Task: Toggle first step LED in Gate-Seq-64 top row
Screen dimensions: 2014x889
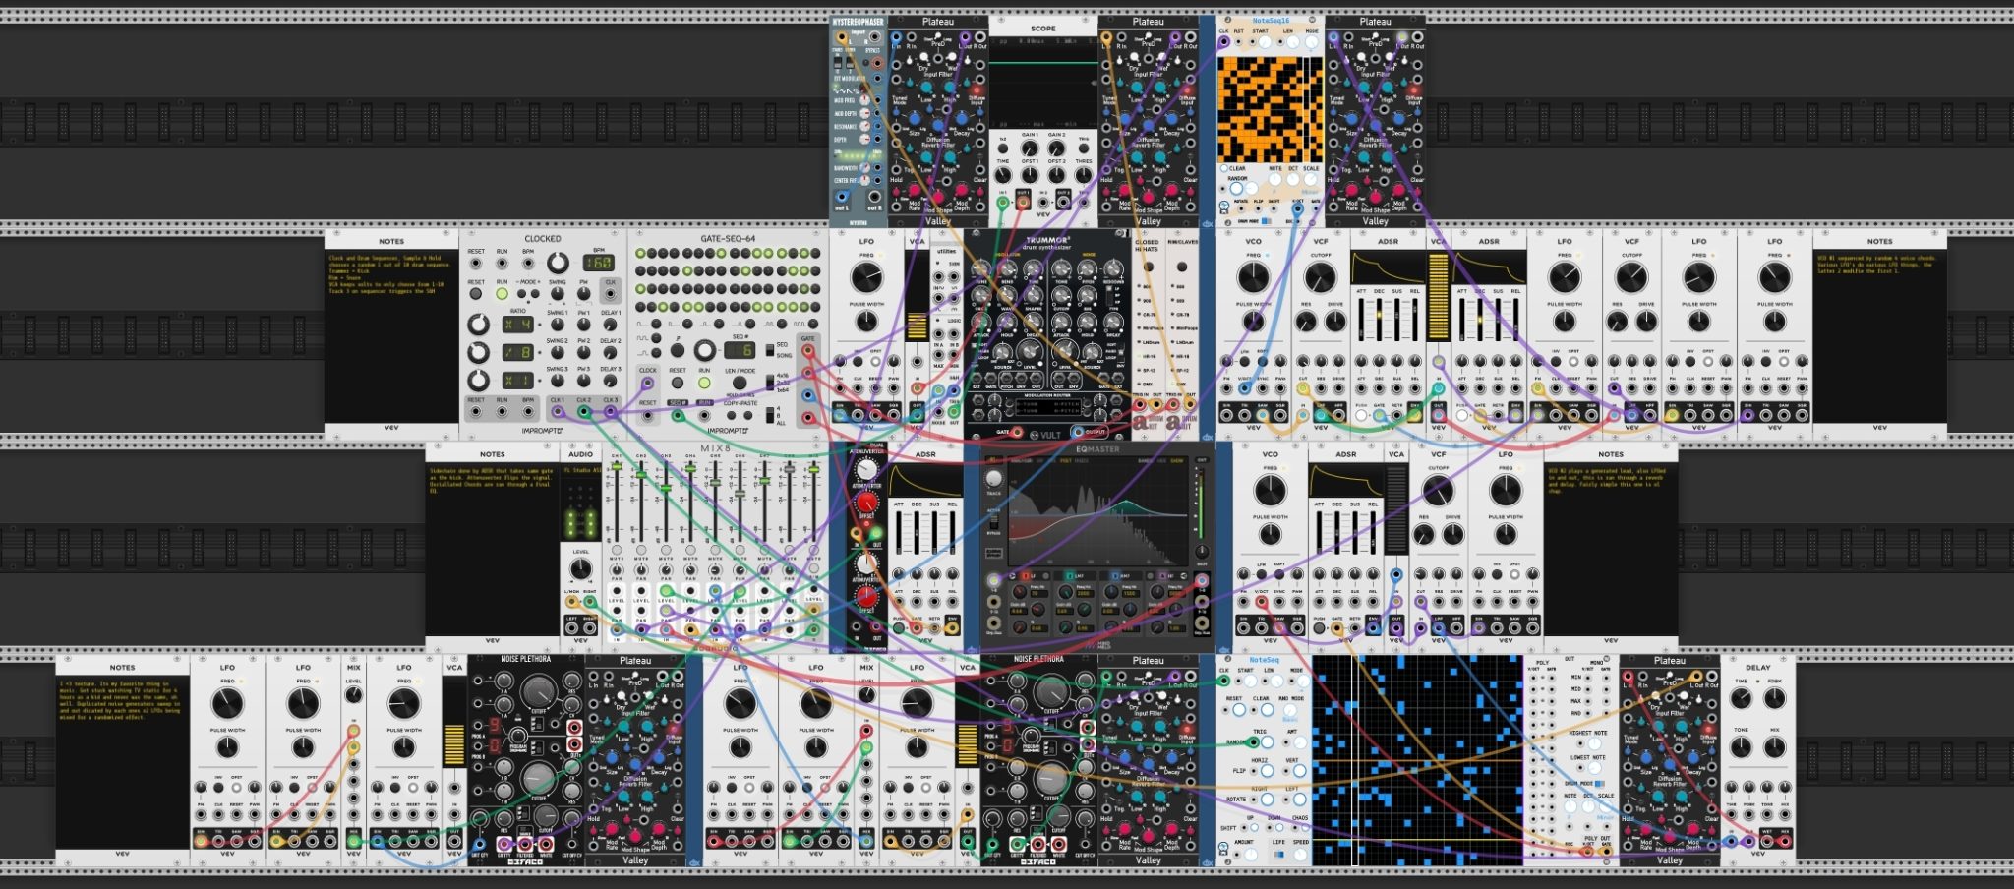Action: 640,253
